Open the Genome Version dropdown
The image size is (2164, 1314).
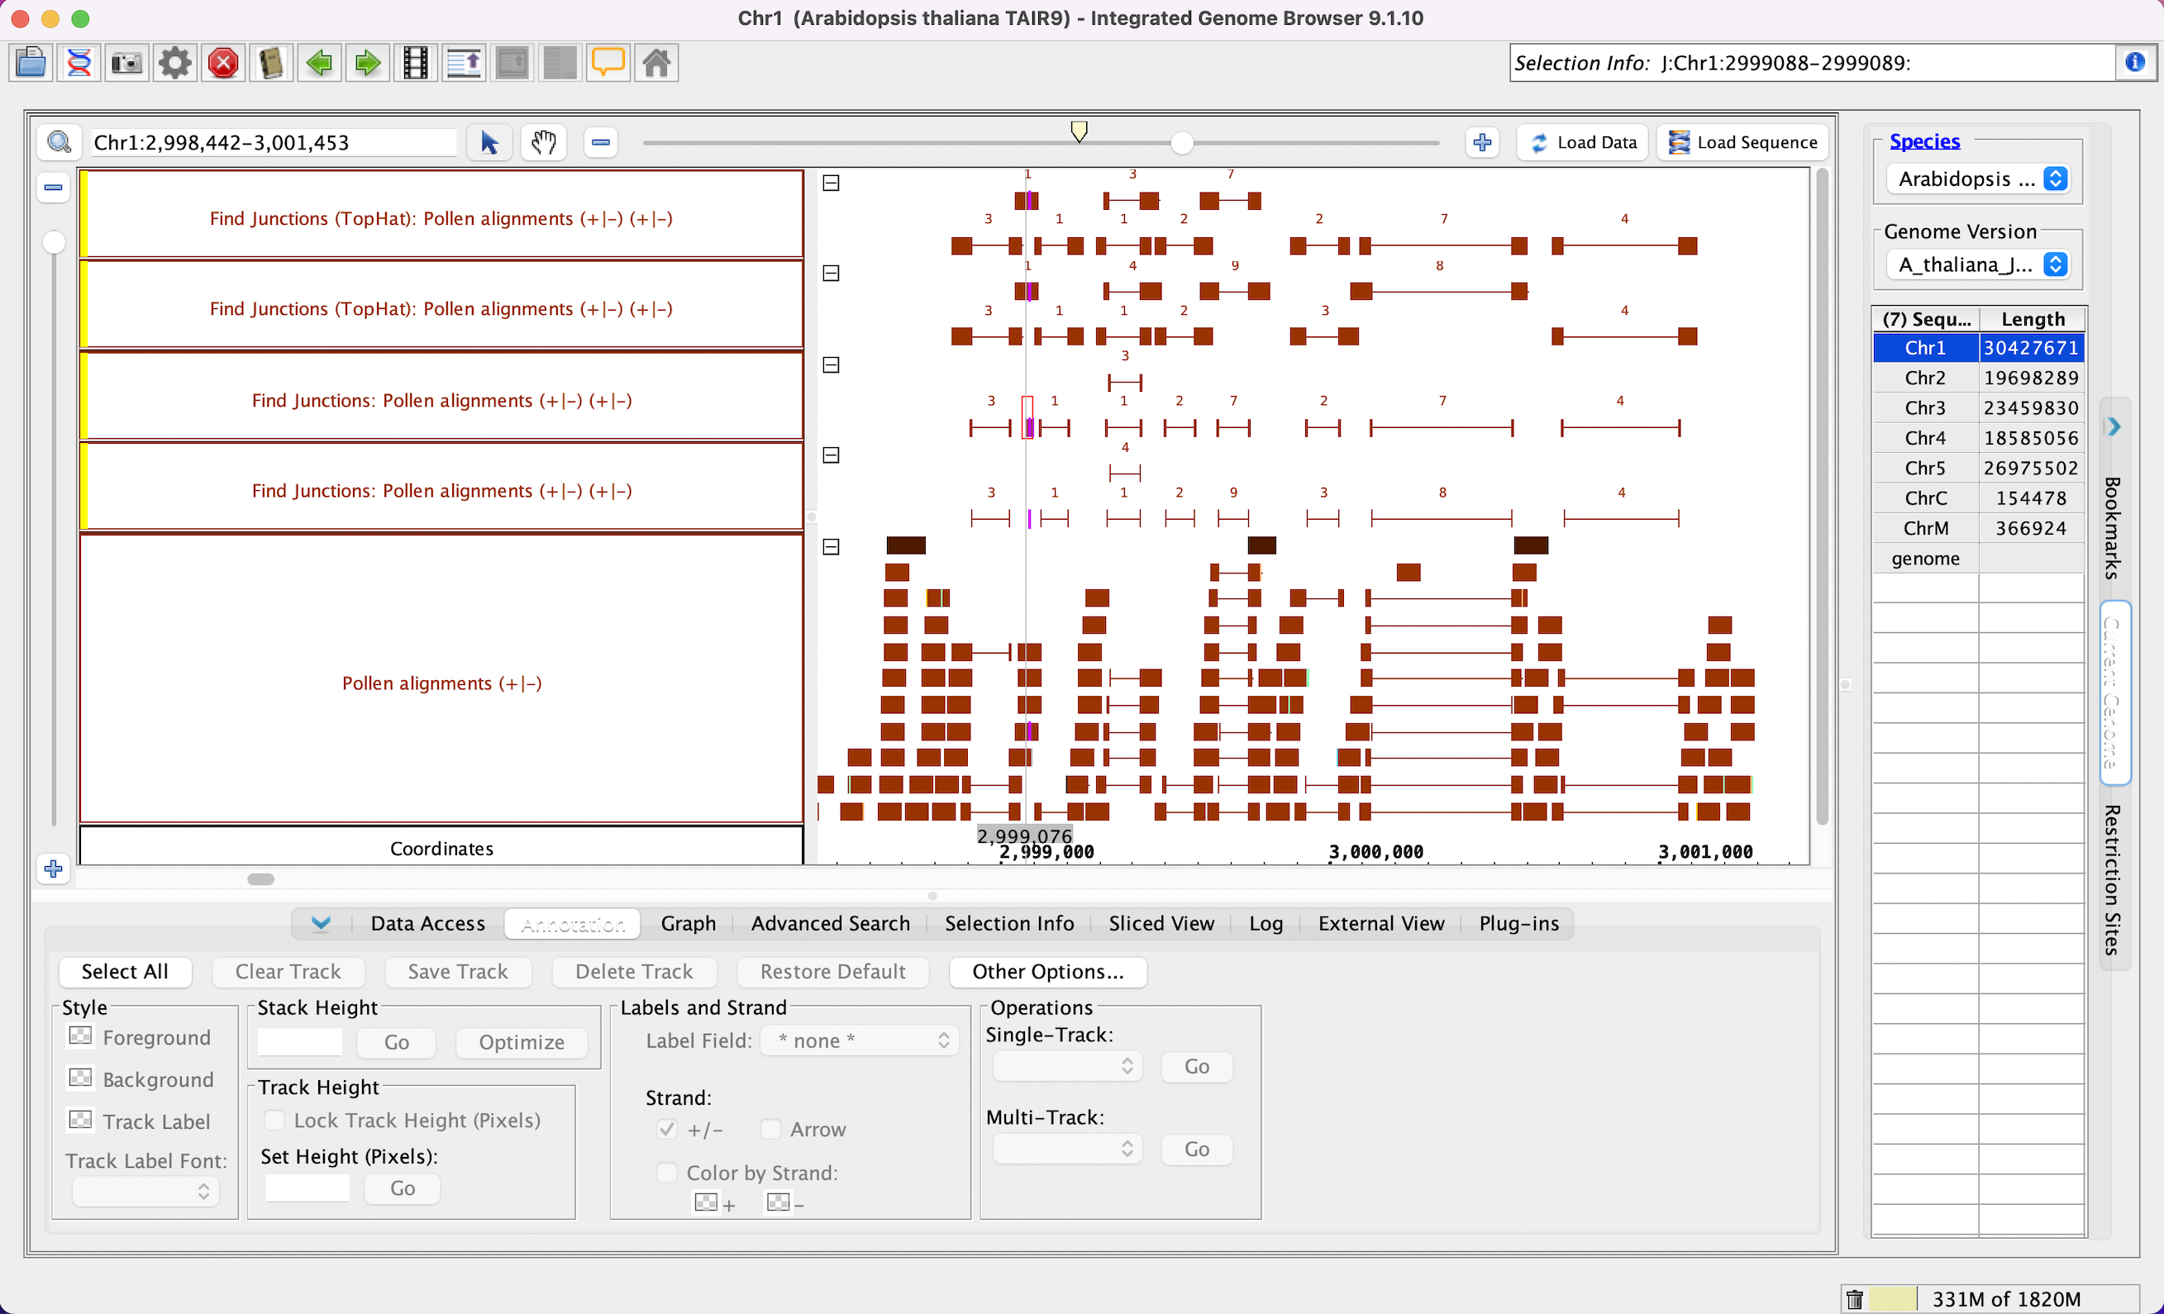1981,264
